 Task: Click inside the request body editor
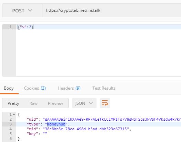pyautogui.click(x=99, y=50)
